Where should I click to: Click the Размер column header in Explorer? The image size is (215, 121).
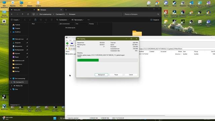click(x=91, y=24)
